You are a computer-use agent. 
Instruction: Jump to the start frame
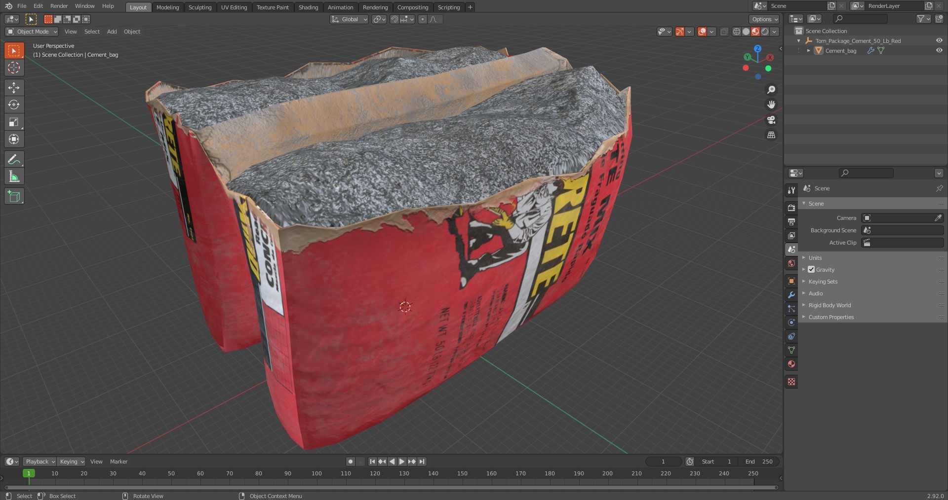(x=372, y=462)
